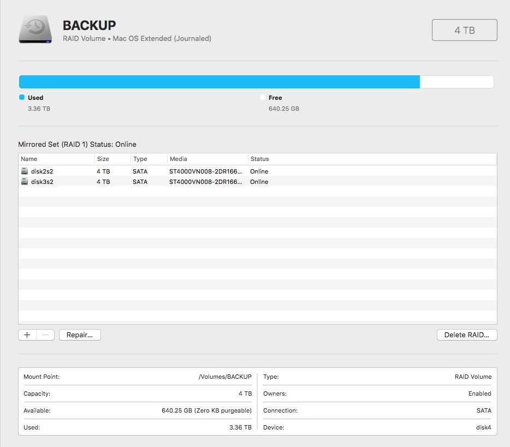The image size is (510, 447).
Task: Click the Connection SATA value
Action: coord(484,410)
